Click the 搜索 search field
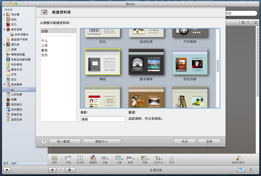 [x=241, y=13]
